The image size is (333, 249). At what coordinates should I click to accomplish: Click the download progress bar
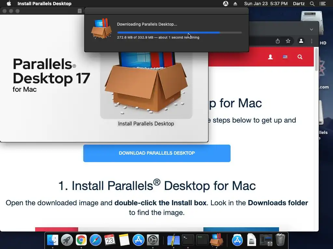tap(180, 33)
